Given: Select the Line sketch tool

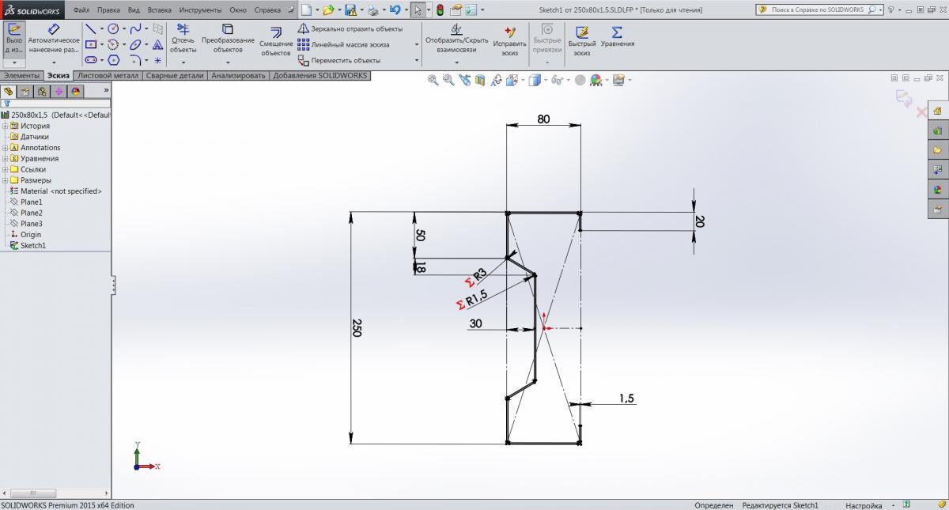Looking at the screenshot, I should (x=90, y=28).
